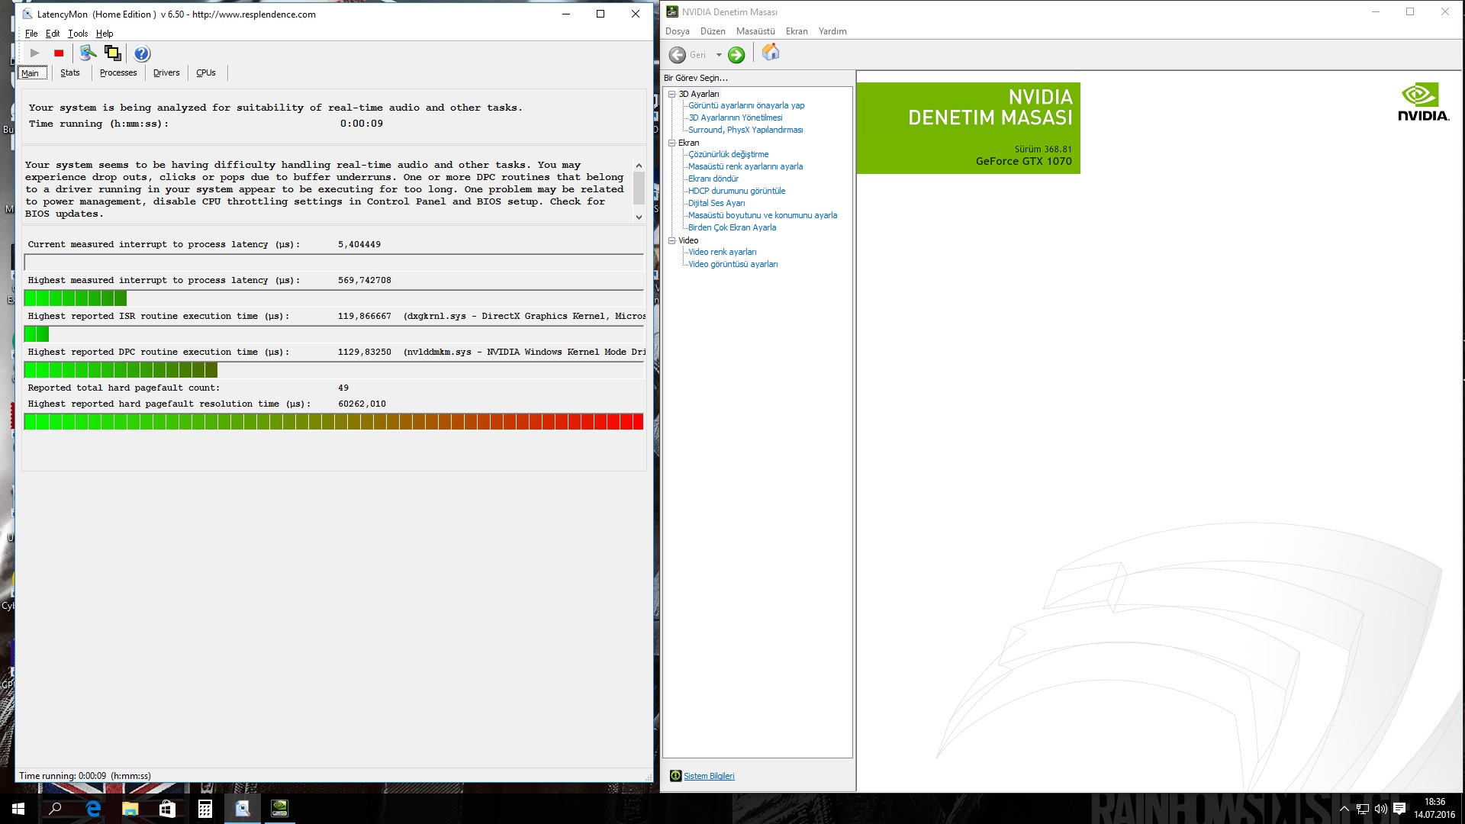Open Ekranı döndür
This screenshot has width=1465, height=824.
click(713, 179)
